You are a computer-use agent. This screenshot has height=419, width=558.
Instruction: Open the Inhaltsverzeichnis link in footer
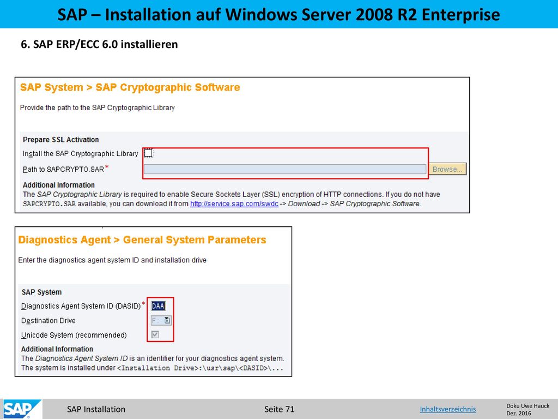[448, 409]
